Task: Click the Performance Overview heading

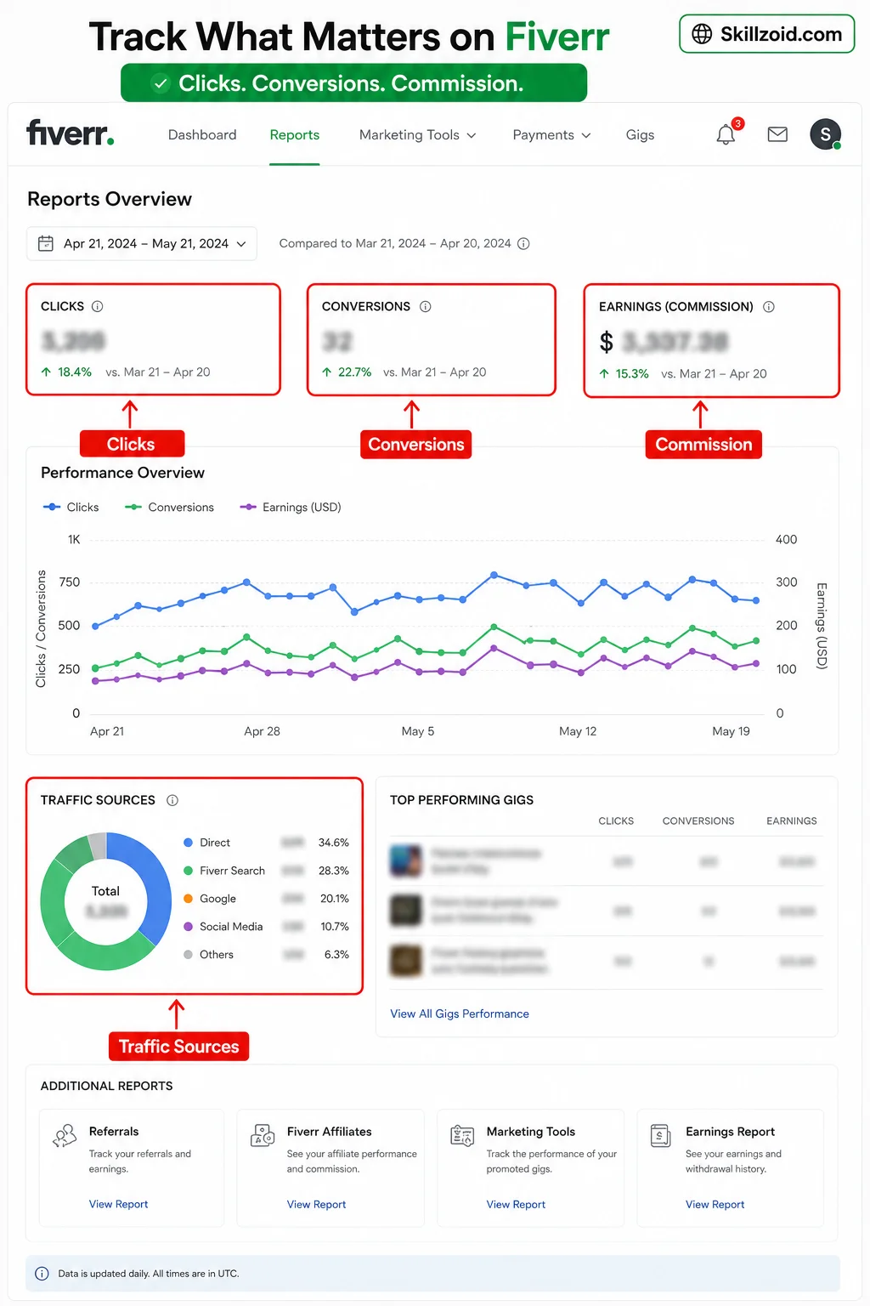Action: coord(122,473)
